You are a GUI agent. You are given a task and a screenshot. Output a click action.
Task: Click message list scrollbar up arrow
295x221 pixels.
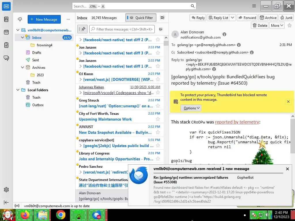[x=166, y=38]
